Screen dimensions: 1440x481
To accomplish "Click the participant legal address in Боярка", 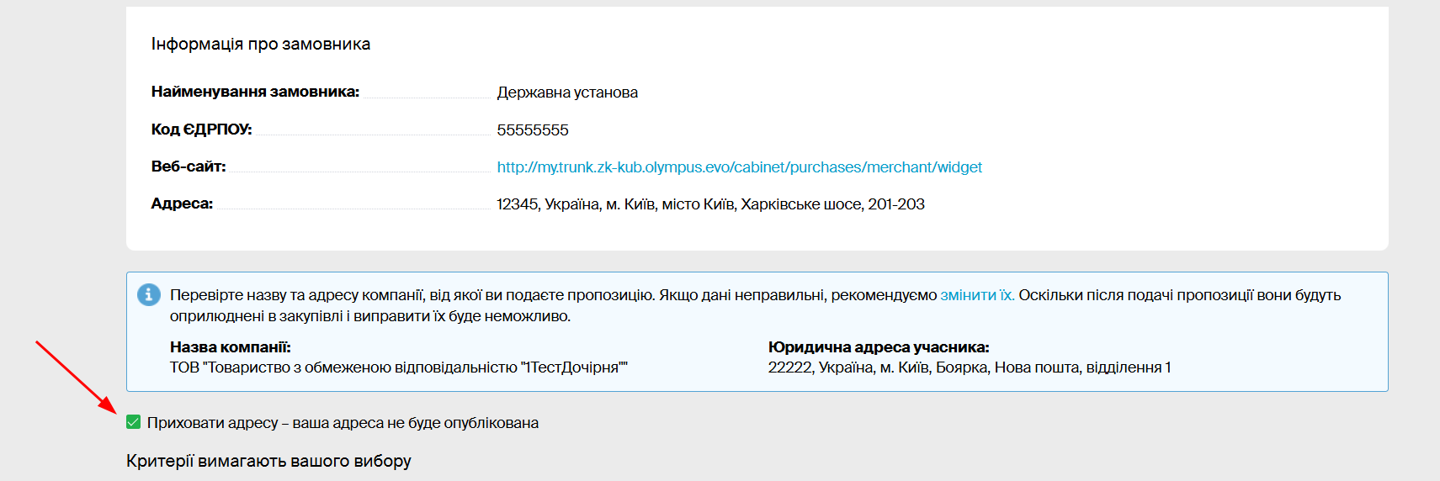I will tap(969, 367).
